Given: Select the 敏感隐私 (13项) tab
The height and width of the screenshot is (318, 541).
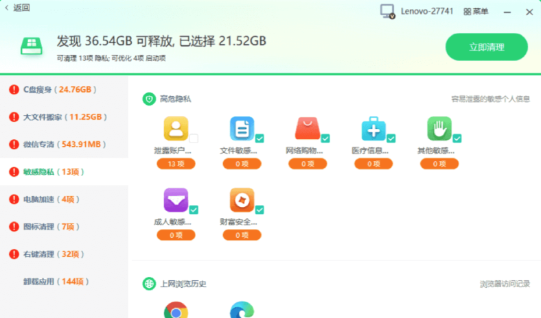Looking at the screenshot, I should (x=64, y=171).
